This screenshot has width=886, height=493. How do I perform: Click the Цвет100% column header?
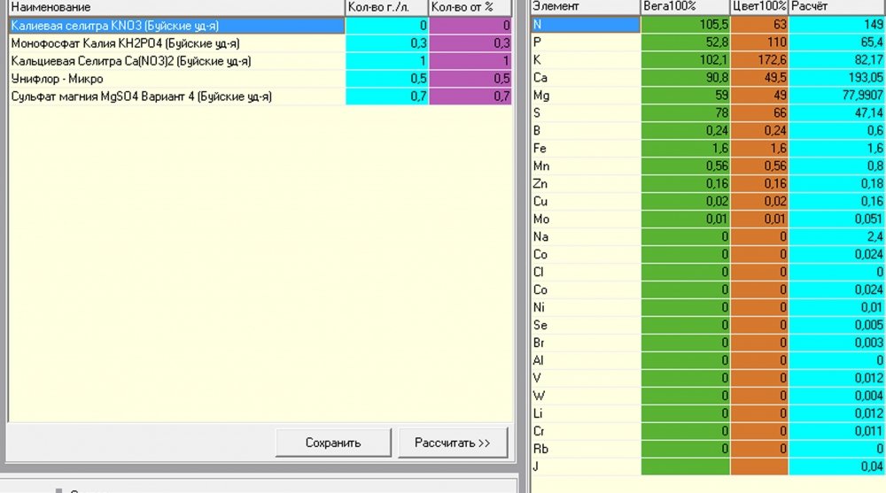[x=759, y=7]
